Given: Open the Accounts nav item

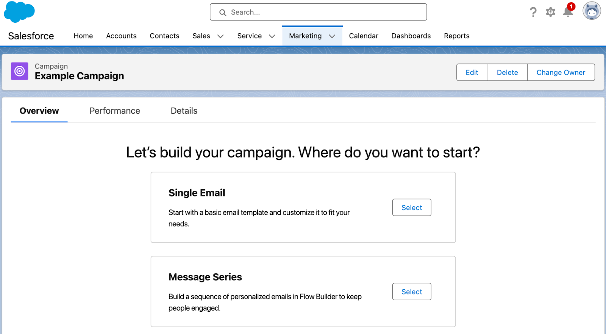Looking at the screenshot, I should [121, 36].
